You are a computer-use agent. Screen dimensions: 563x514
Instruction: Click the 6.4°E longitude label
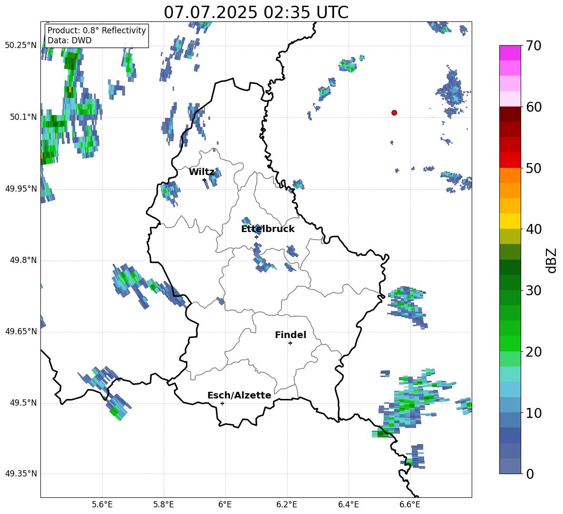click(x=348, y=504)
